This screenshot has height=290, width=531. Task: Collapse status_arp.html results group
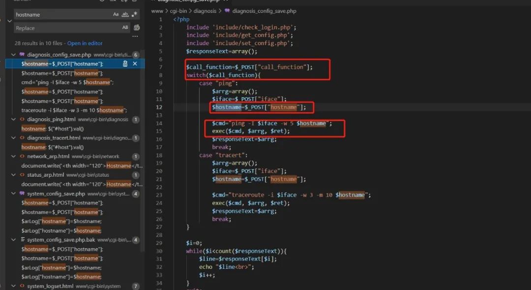(14, 175)
